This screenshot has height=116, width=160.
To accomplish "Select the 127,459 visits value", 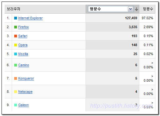I will pos(131,18).
